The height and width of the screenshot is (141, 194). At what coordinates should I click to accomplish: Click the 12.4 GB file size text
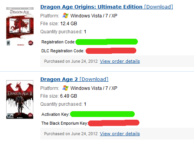[69, 24]
